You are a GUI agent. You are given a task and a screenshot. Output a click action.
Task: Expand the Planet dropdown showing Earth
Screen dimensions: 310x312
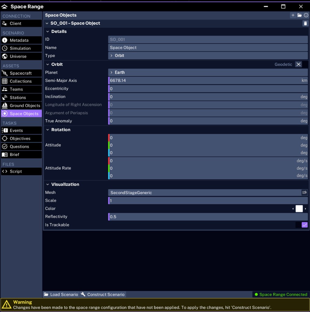point(208,73)
